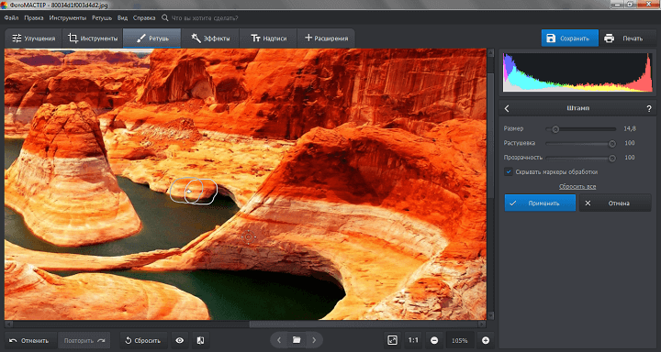The width and height of the screenshot is (661, 352).
Task: Open the Ретушь menu in the menu bar
Action: tap(102, 18)
